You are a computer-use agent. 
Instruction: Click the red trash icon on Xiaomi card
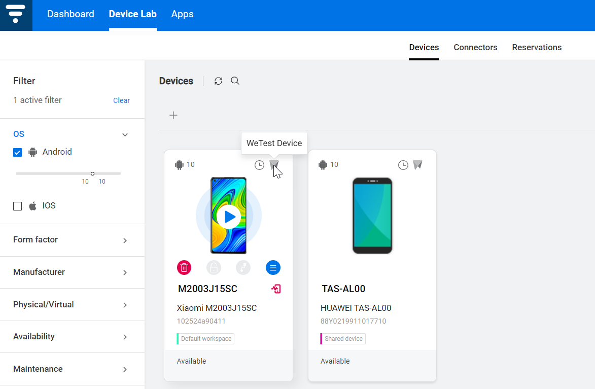[x=184, y=267]
